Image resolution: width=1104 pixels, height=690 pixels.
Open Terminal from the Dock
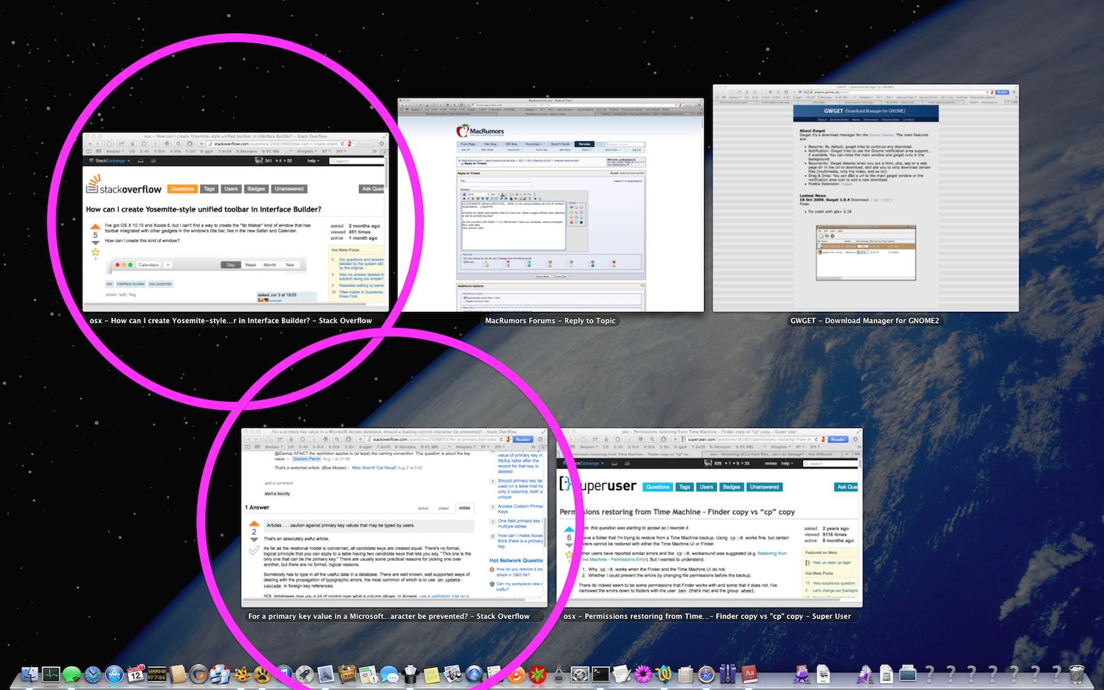(x=601, y=674)
